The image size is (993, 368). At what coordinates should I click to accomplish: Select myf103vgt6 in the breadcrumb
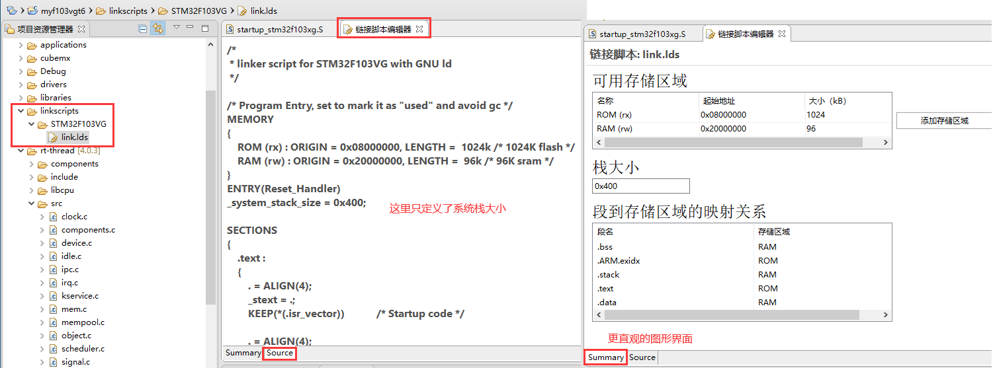pyautogui.click(x=62, y=11)
